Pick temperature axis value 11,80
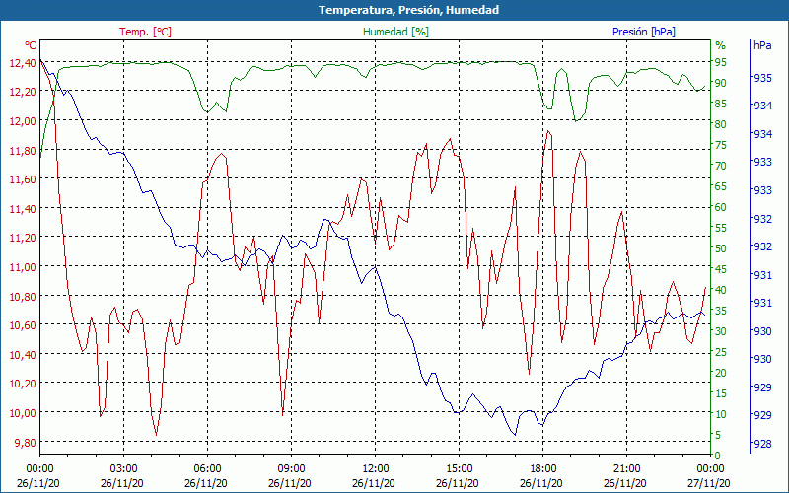The image size is (789, 493). click(x=23, y=151)
